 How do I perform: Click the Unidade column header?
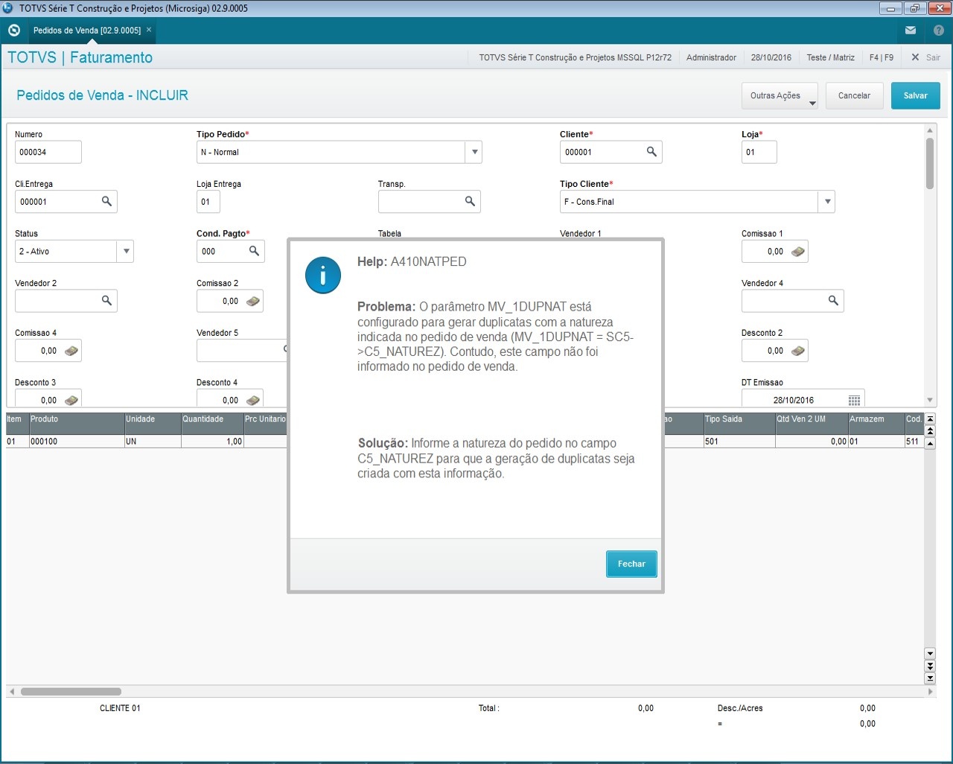[153, 424]
